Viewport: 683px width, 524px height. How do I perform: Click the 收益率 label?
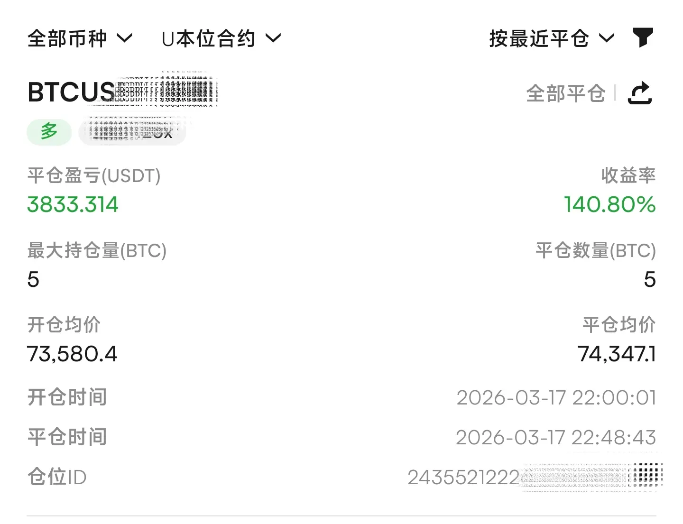tap(628, 176)
